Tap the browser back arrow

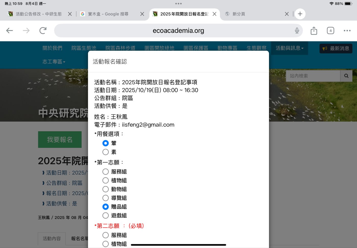pyautogui.click(x=10, y=31)
